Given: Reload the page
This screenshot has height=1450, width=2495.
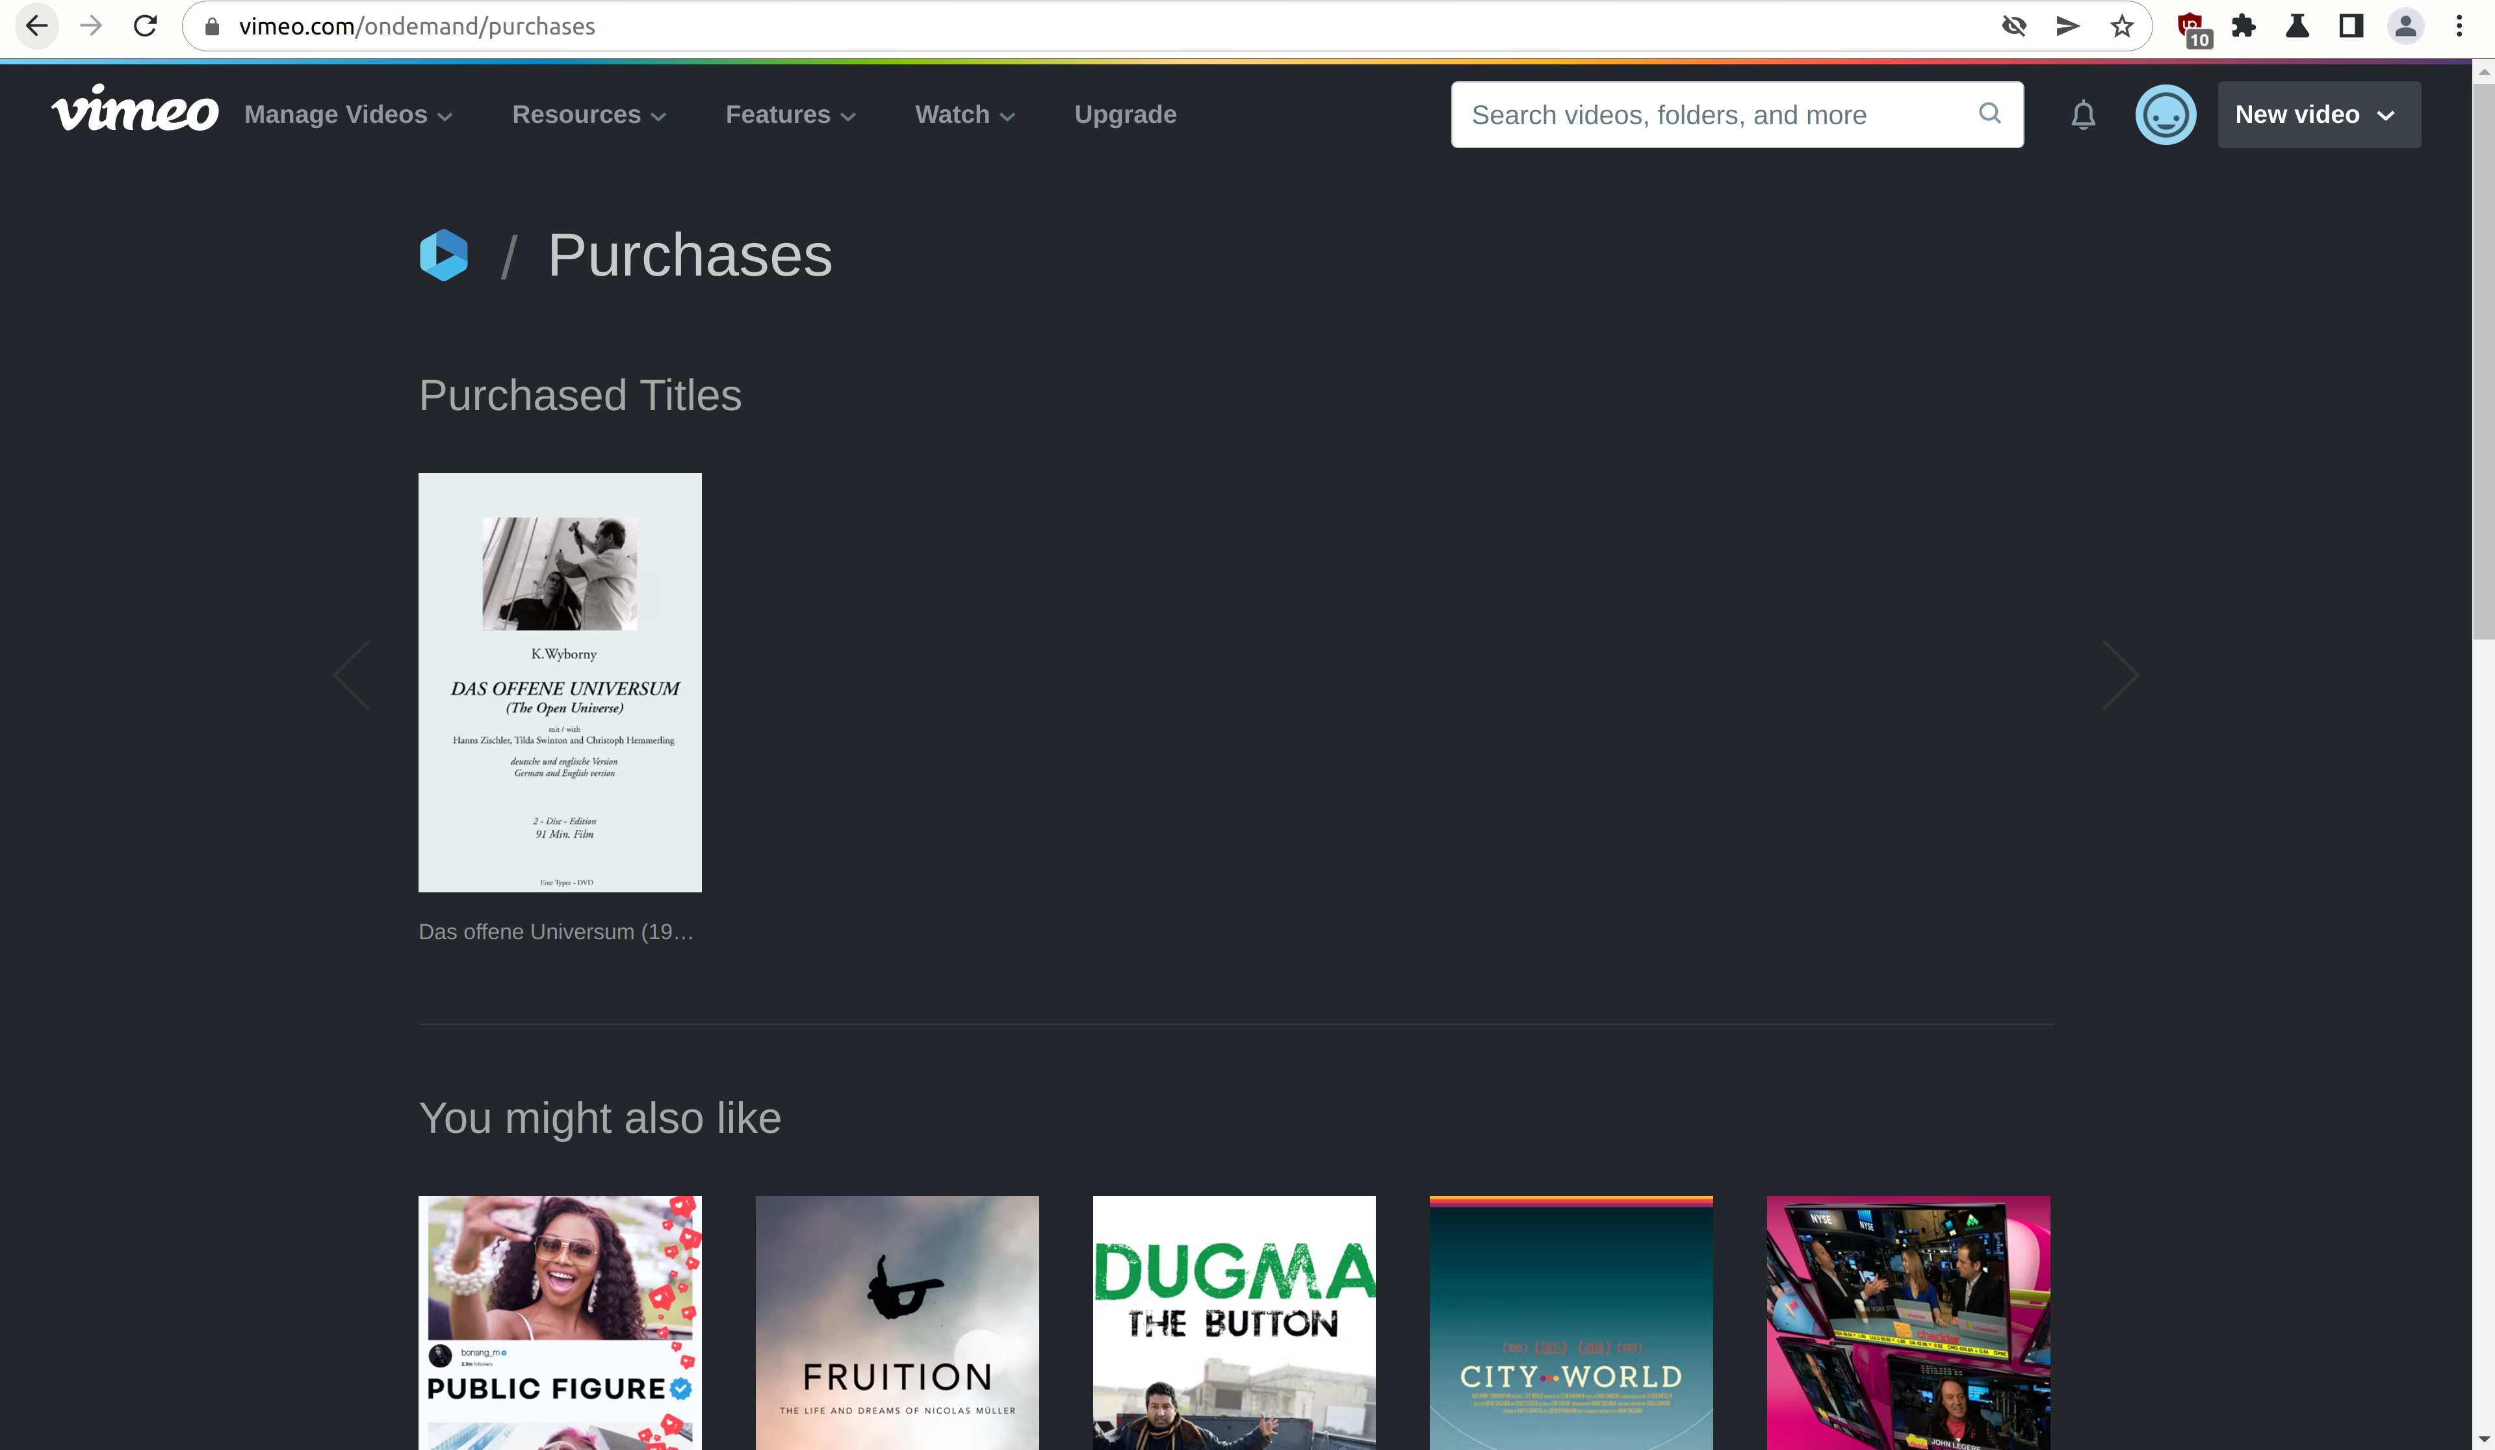Looking at the screenshot, I should (x=146, y=26).
